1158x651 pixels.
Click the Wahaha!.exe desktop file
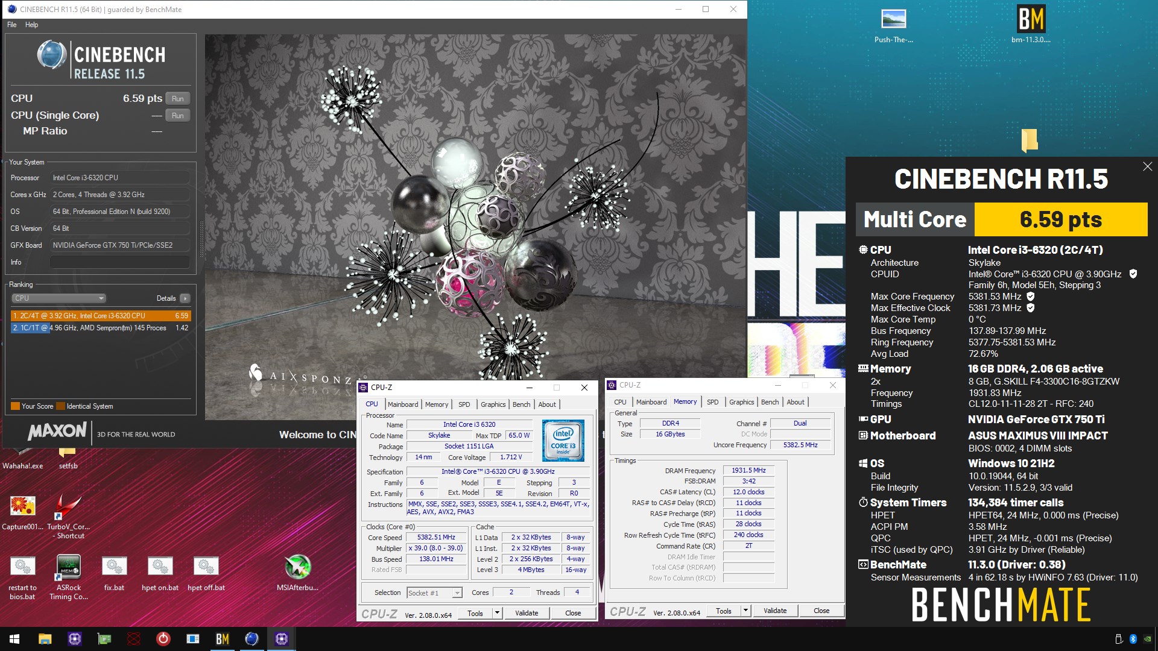click(x=22, y=458)
